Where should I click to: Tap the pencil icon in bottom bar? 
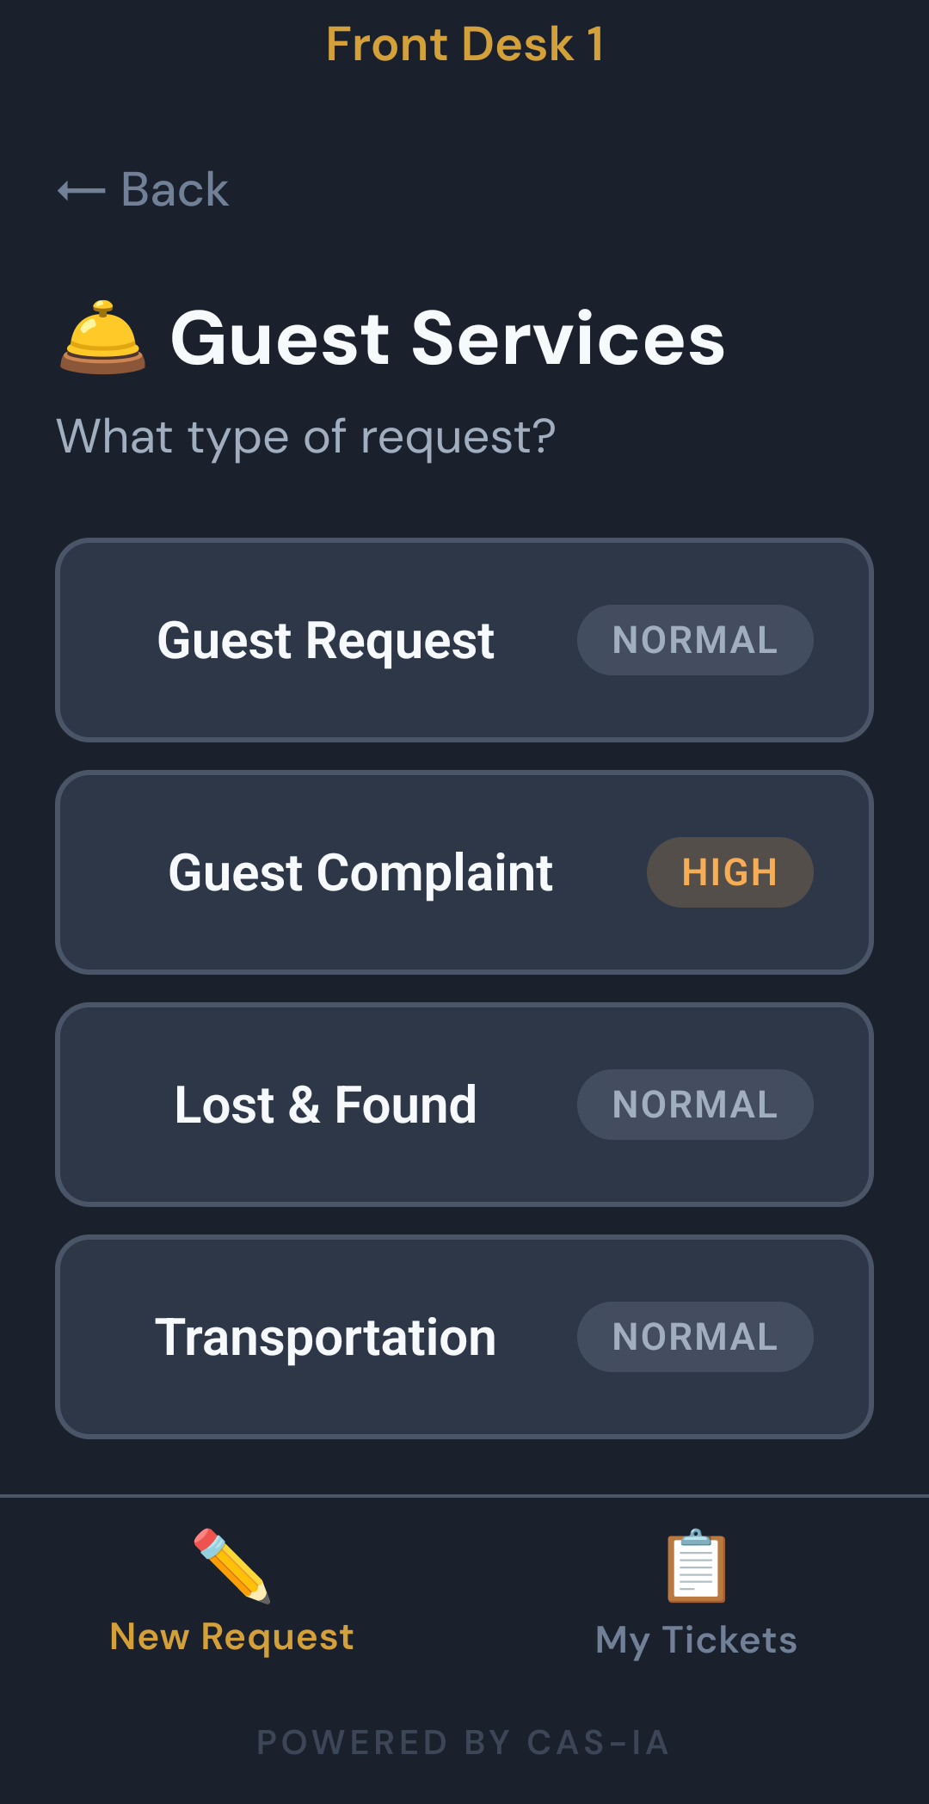[x=231, y=1566]
